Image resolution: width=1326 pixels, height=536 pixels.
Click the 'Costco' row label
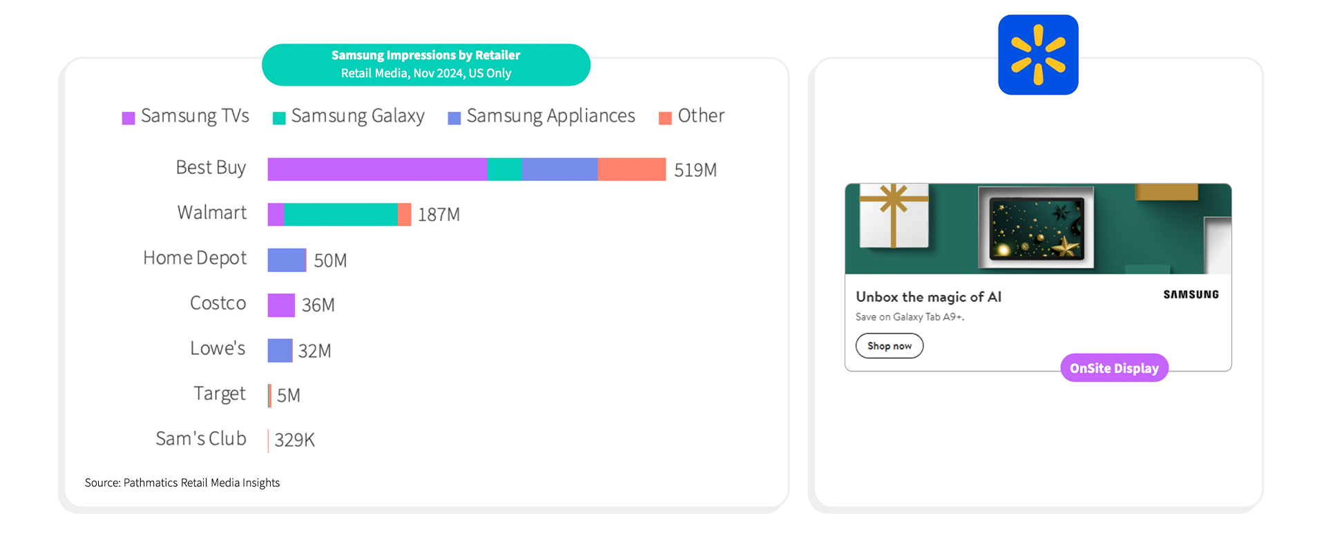218,303
